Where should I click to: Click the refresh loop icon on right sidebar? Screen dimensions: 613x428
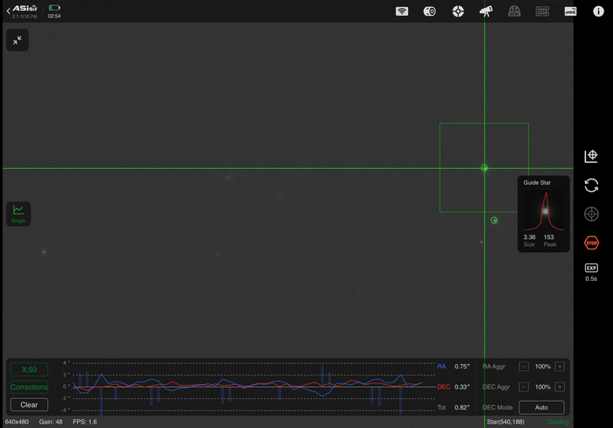[x=591, y=185]
